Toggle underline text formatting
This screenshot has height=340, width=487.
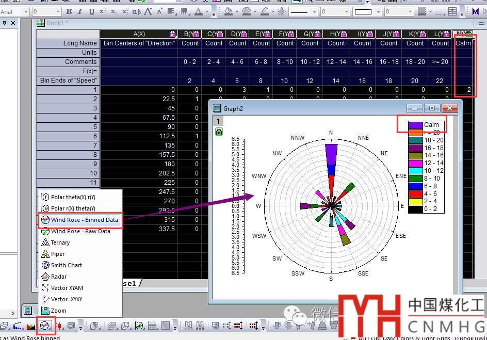click(91, 12)
